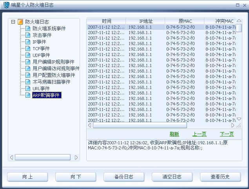Maximize the firewall log window
Screen dimensions: 249x189
click(238, 5)
